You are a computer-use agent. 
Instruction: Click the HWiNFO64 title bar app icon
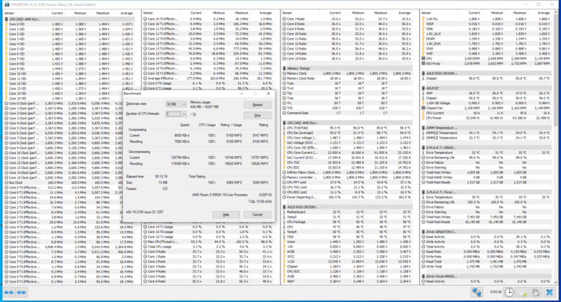6,4
